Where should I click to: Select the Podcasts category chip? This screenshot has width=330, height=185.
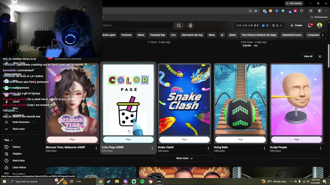click(126, 35)
